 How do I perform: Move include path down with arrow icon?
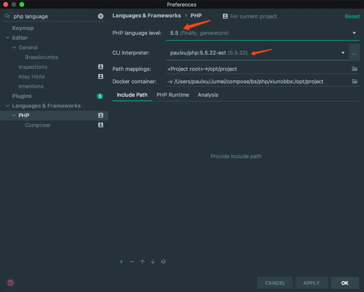153,262
